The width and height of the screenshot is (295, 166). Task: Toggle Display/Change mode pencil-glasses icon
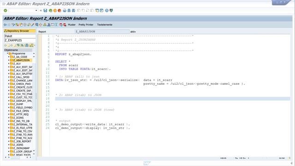tap(13, 24)
